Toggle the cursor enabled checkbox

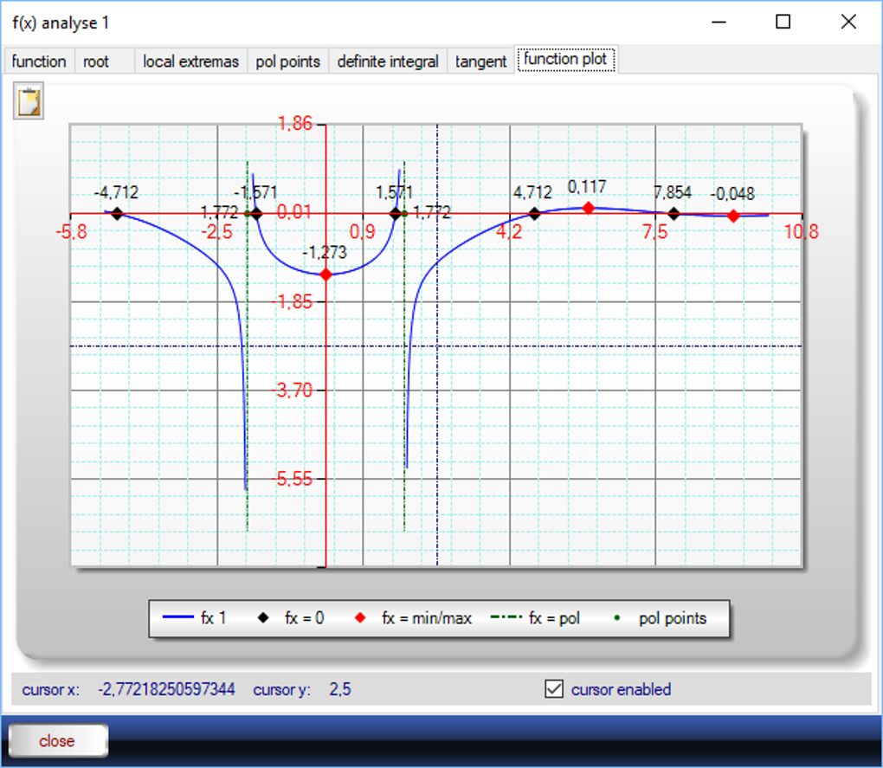[554, 688]
